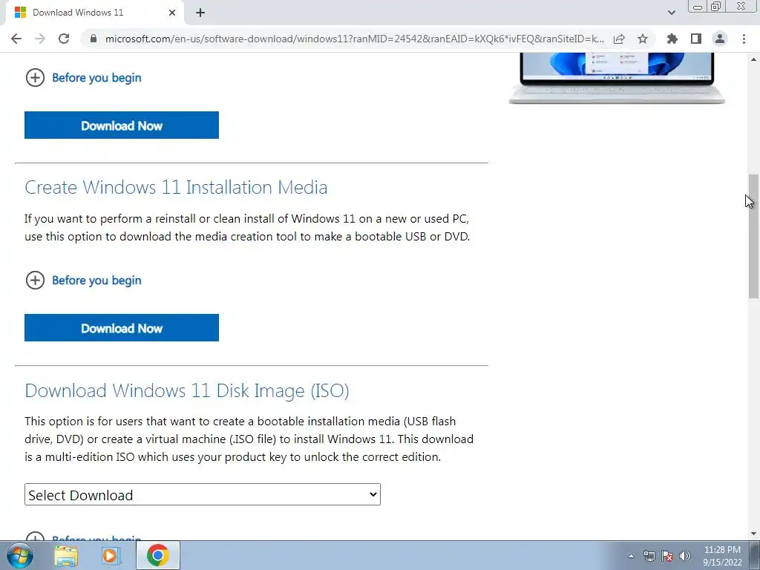Open the Windows Start menu

(x=19, y=555)
